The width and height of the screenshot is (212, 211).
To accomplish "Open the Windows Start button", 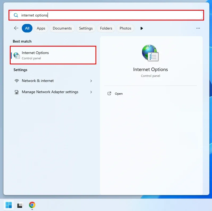I will click(9, 205).
